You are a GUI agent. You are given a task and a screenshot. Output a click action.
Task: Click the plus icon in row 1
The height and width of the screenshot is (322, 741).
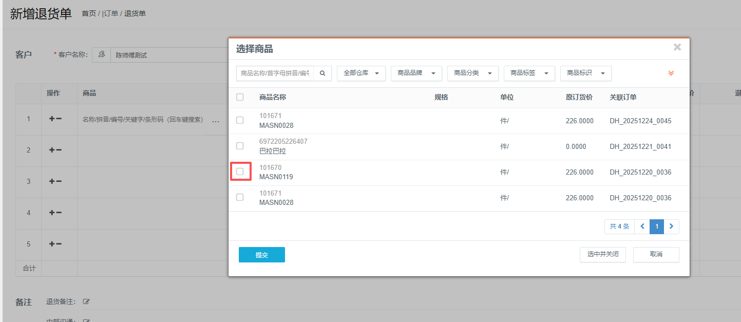pyautogui.click(x=52, y=119)
